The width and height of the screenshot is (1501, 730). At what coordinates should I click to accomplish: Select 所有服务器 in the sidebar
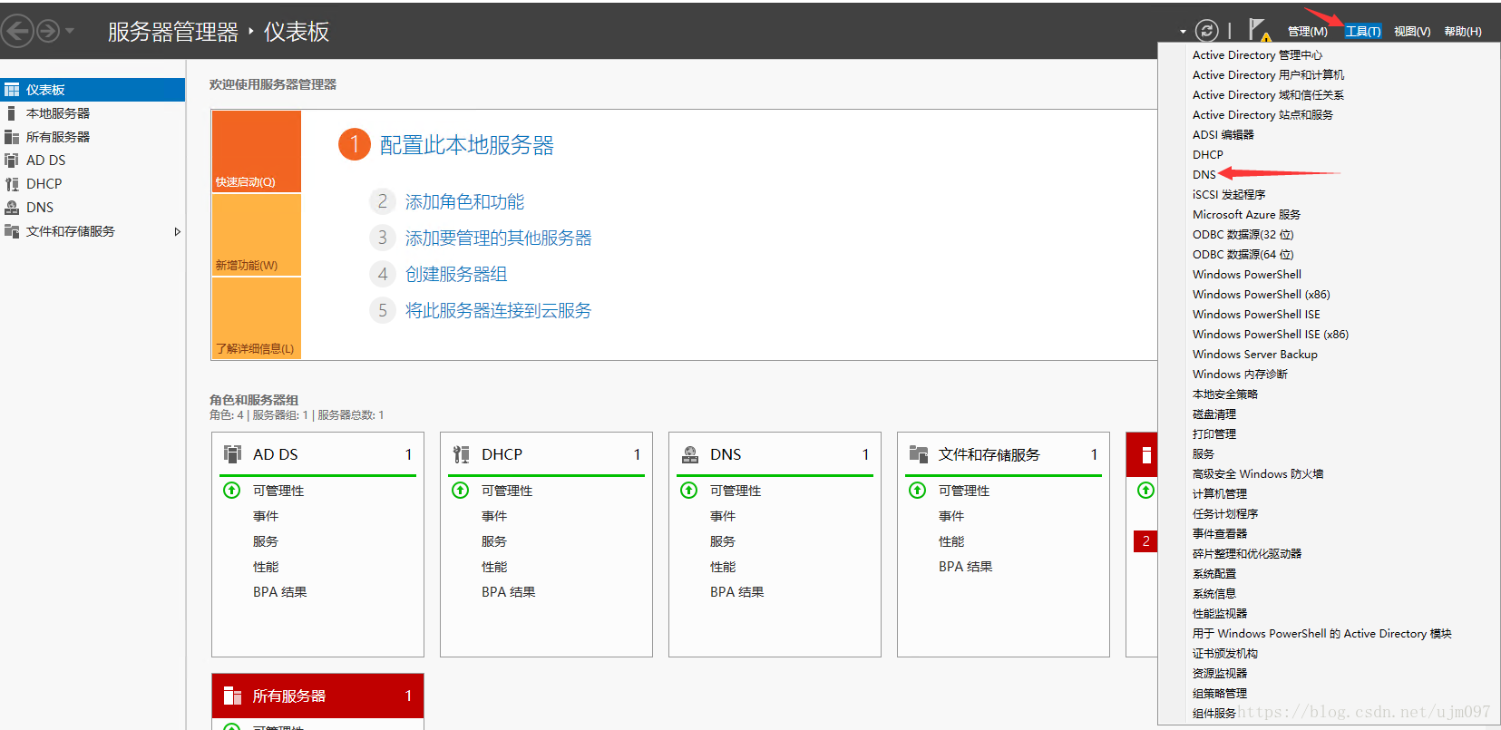pyautogui.click(x=93, y=137)
